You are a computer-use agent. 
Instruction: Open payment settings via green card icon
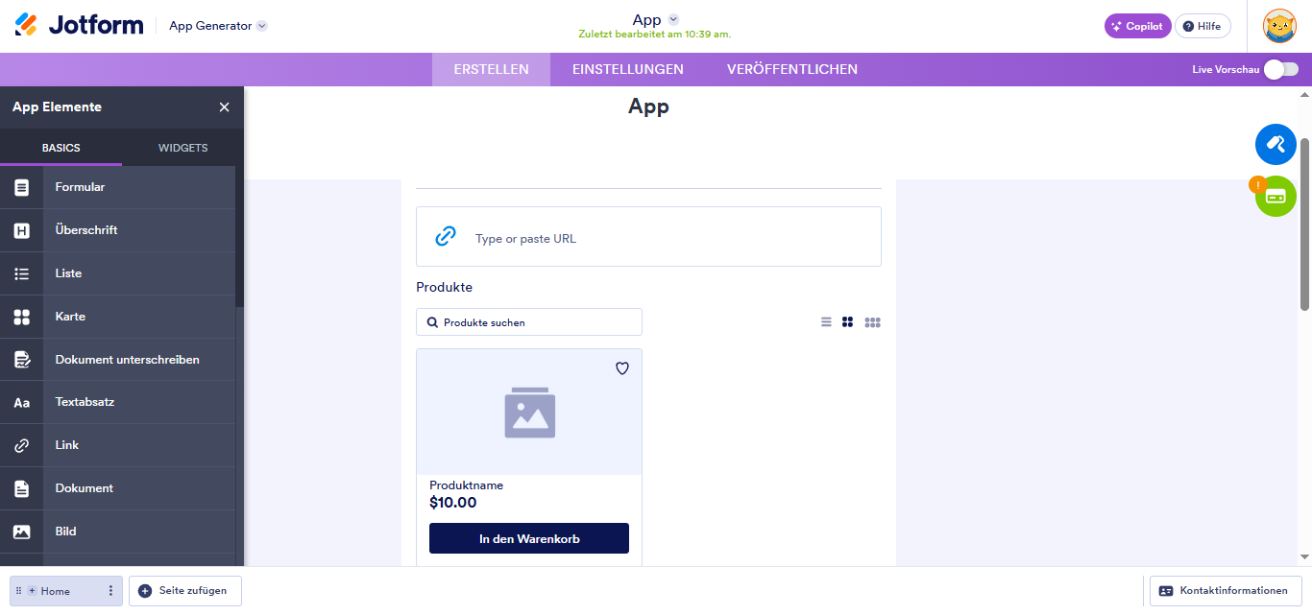[x=1276, y=196]
